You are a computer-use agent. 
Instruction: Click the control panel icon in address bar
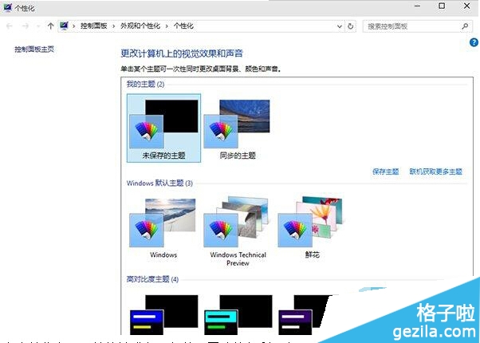click(x=64, y=26)
